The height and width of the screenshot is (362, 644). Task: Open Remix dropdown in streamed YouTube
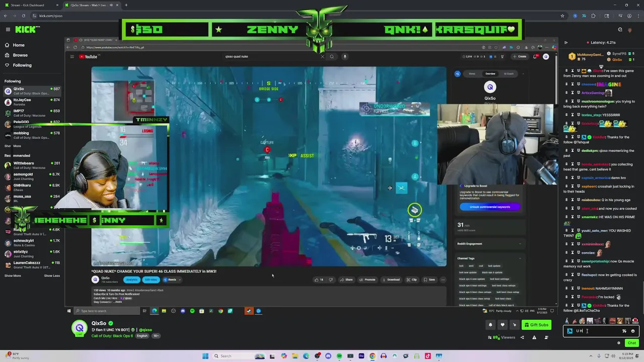(172, 280)
